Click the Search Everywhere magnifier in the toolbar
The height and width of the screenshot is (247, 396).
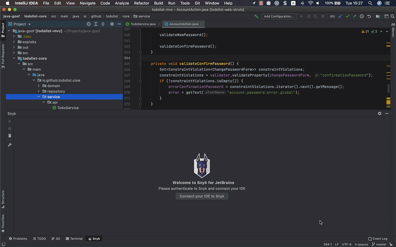(392, 16)
